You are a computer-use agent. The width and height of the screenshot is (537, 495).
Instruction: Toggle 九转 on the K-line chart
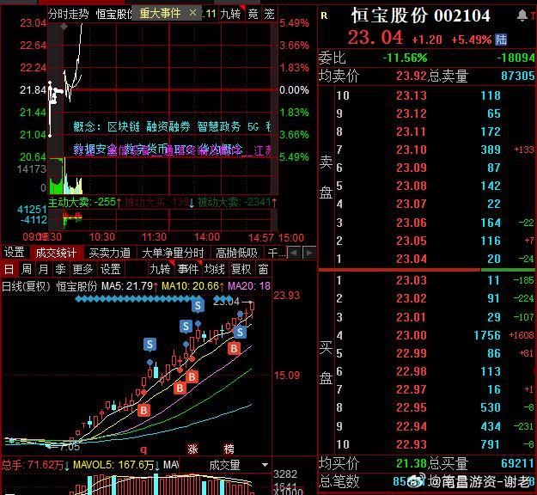click(x=160, y=269)
